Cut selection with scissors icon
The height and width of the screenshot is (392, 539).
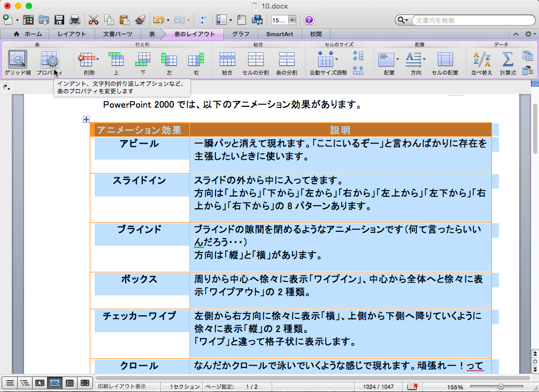click(93, 20)
